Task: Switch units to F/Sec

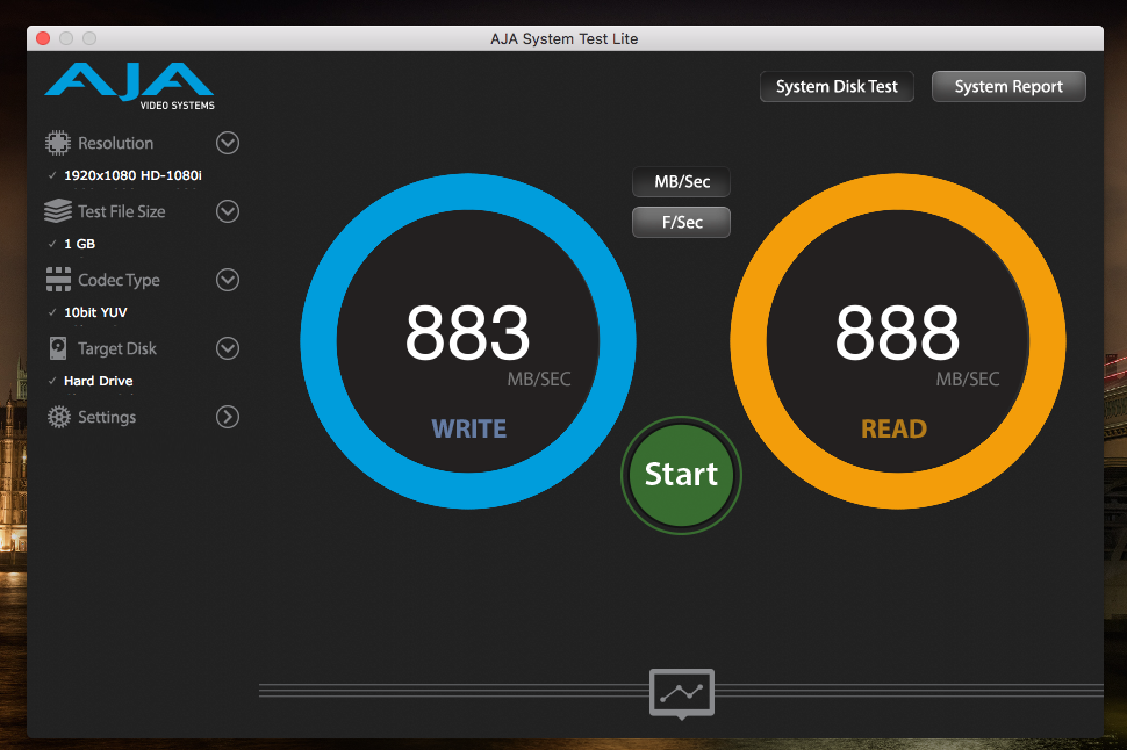Action: click(681, 222)
